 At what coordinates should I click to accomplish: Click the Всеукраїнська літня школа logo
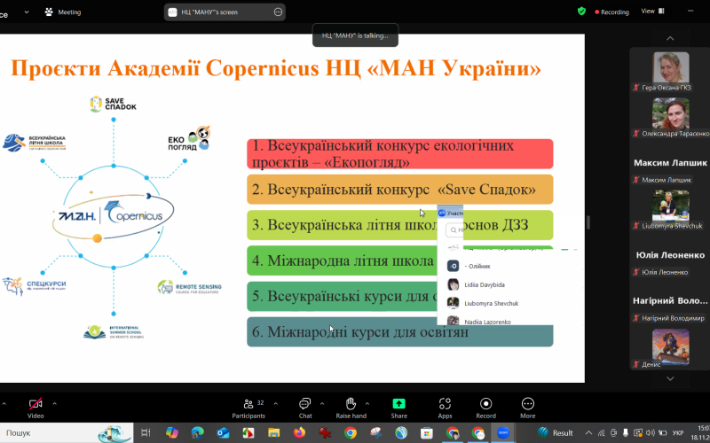point(34,143)
